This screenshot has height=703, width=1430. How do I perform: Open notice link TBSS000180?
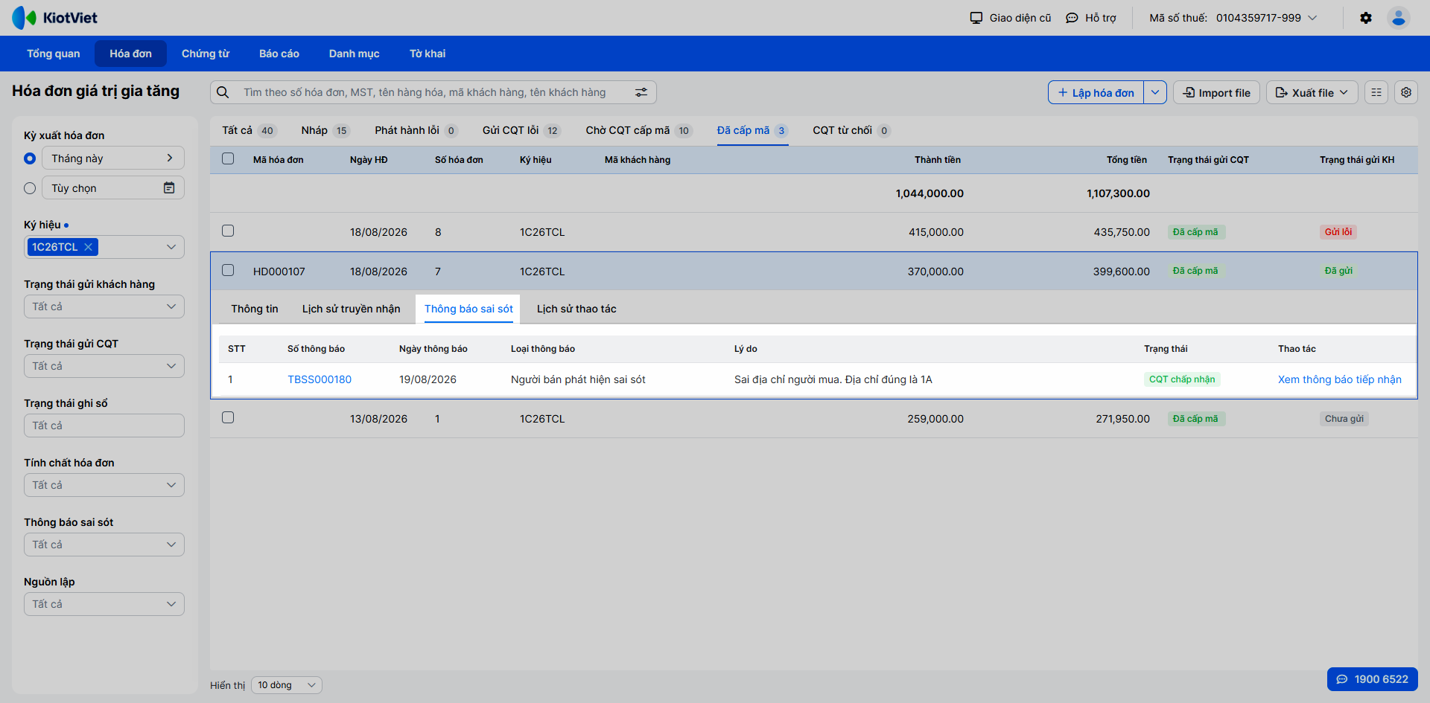click(320, 379)
